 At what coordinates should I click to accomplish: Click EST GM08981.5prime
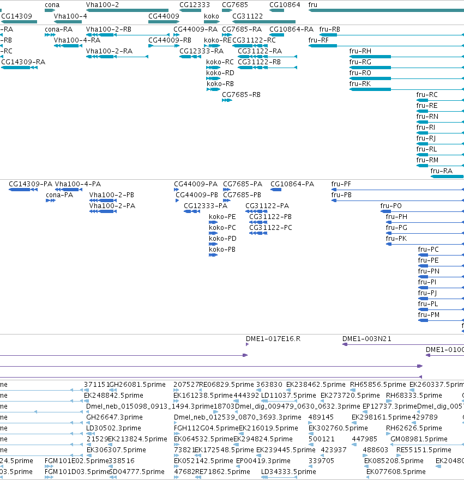[x=427, y=445]
